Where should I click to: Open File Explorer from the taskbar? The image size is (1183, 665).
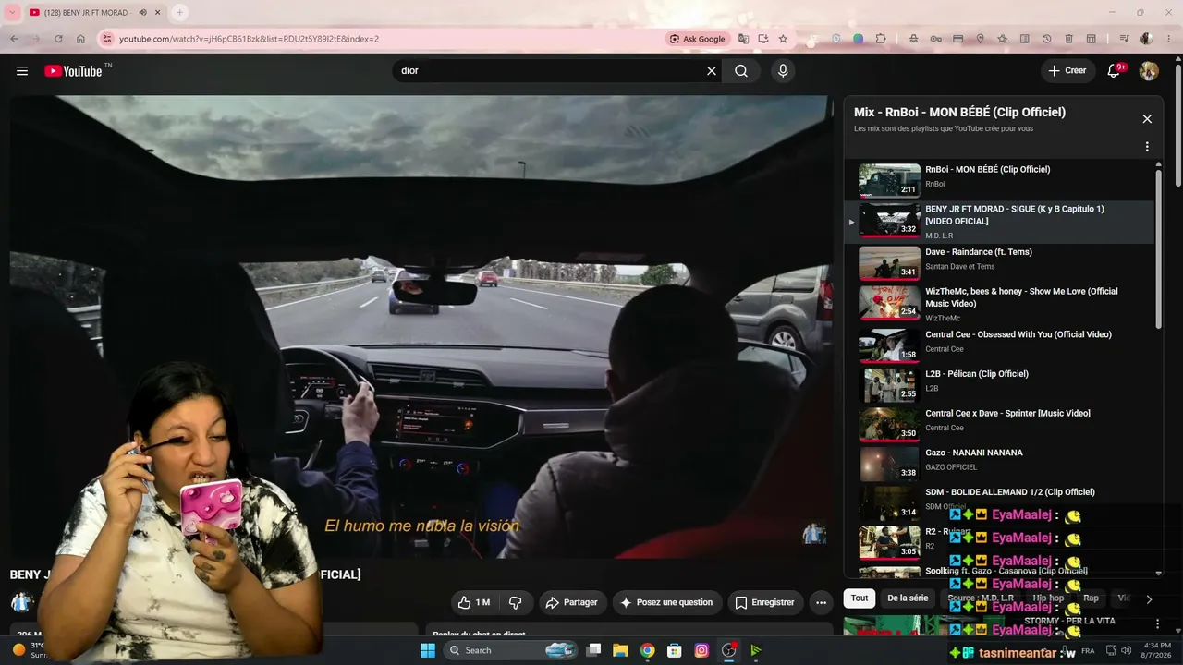click(x=620, y=650)
